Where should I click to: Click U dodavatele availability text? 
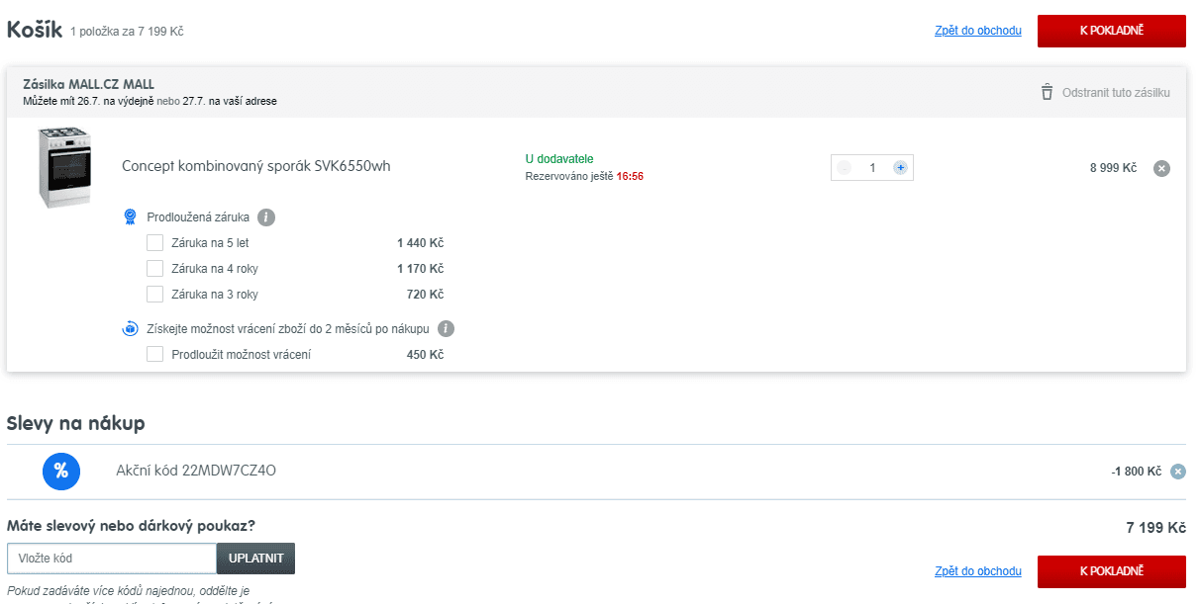coord(559,159)
